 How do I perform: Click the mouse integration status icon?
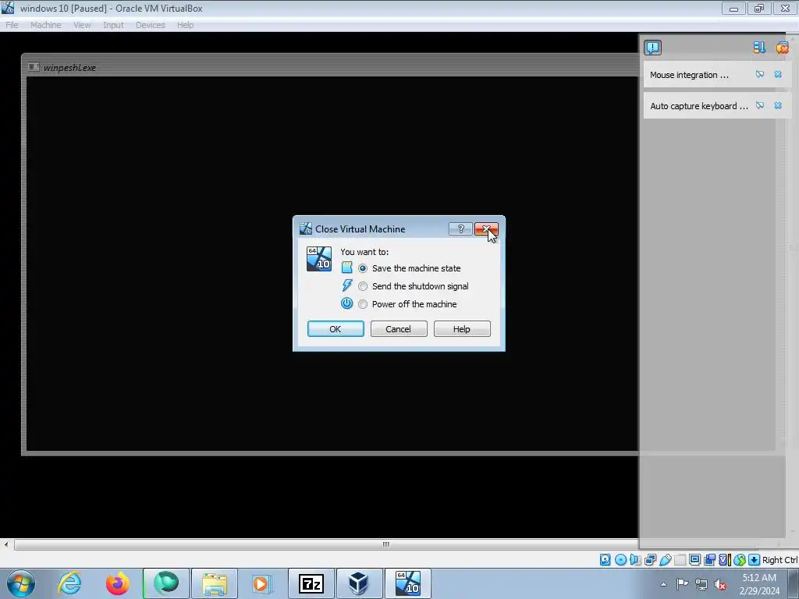tap(740, 560)
